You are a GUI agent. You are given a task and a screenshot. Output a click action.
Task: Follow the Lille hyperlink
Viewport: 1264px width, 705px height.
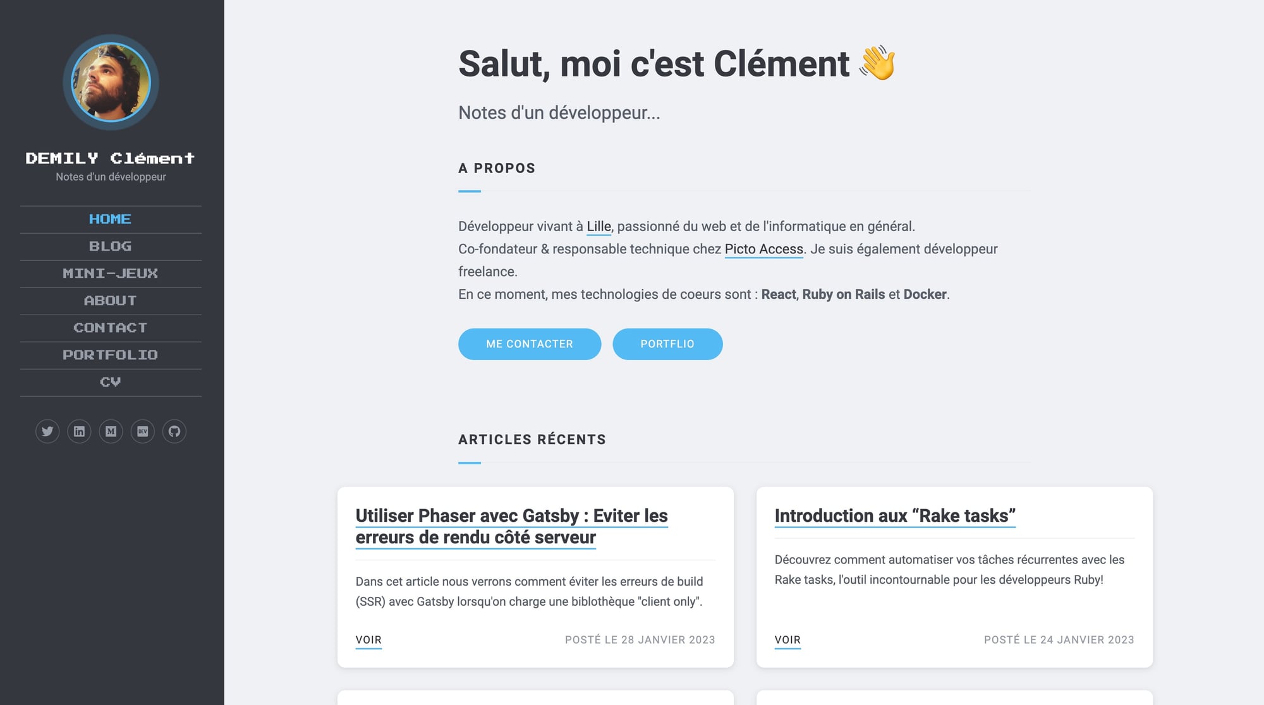[x=599, y=226]
